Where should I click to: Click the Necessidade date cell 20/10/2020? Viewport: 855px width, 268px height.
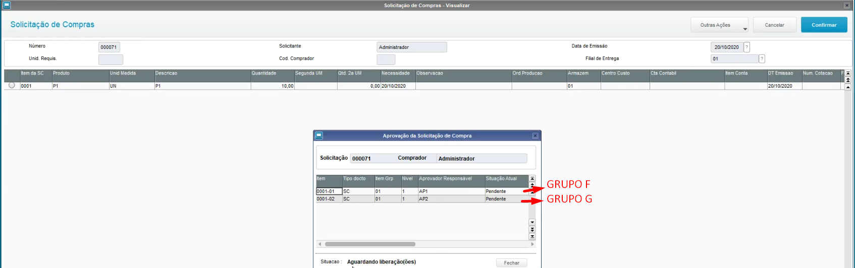[x=398, y=86]
